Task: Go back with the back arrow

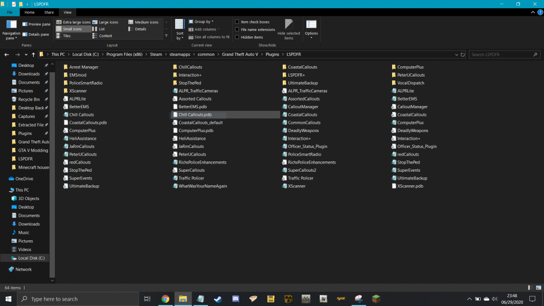Action: click(7, 54)
